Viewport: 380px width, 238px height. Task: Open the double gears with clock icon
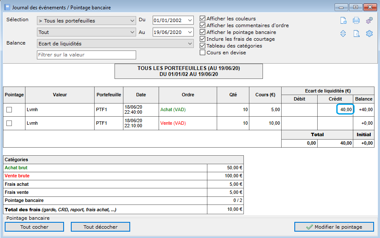pos(369,20)
